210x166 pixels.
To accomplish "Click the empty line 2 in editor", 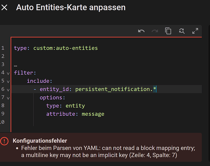I will (x=106, y=56).
